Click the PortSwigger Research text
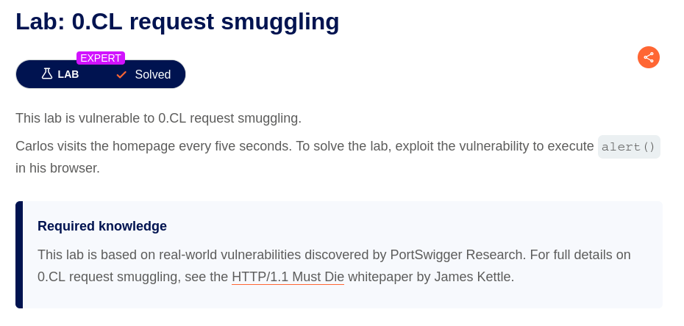Viewport: 684px width, 326px height. 458,255
